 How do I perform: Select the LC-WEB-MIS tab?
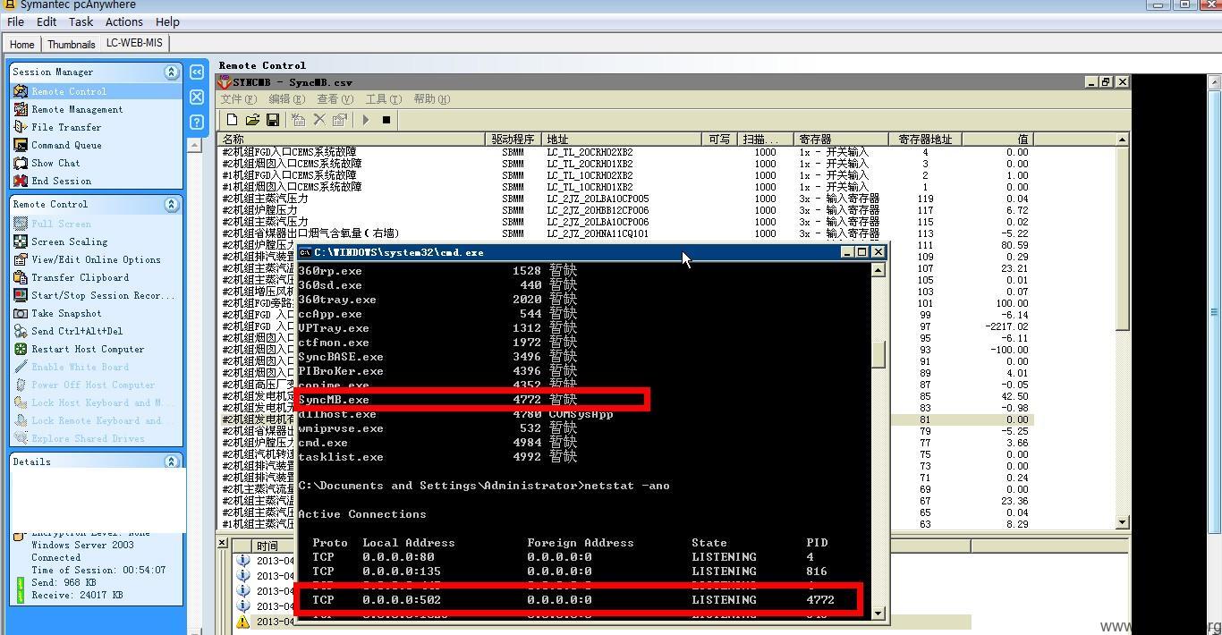coord(134,43)
